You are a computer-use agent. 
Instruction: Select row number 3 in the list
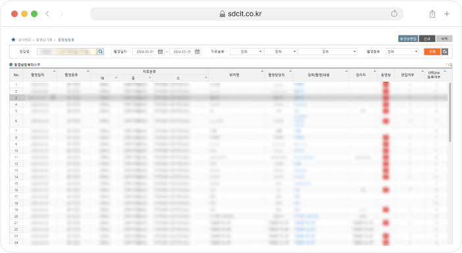tap(16, 98)
